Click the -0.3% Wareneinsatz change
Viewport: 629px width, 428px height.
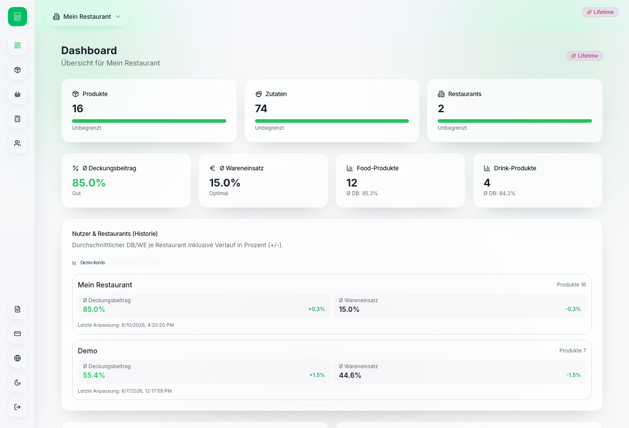(573, 309)
